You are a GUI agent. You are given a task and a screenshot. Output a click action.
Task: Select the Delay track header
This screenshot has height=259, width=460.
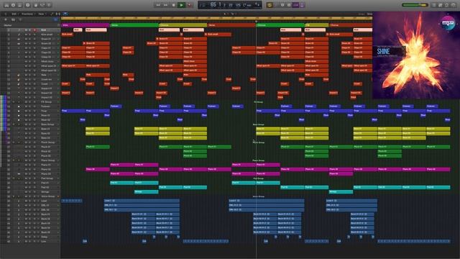[x=30, y=237]
